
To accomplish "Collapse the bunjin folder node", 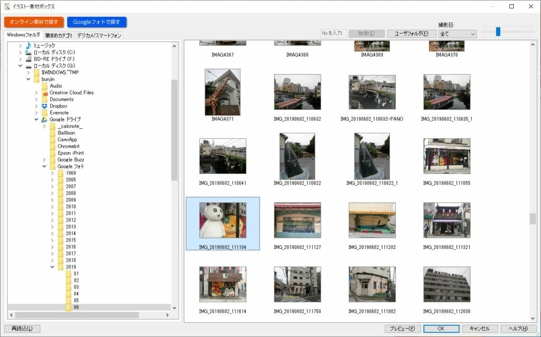I will (x=29, y=79).
